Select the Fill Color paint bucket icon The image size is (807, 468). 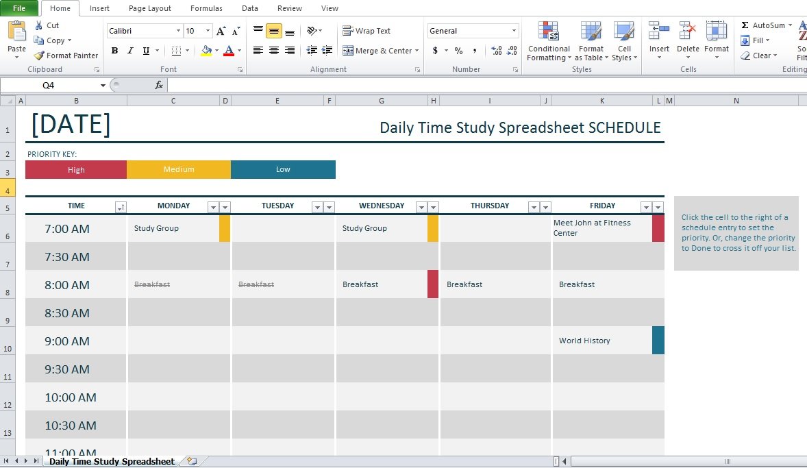(x=206, y=51)
